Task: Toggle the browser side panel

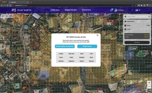Action: click(144, 5)
